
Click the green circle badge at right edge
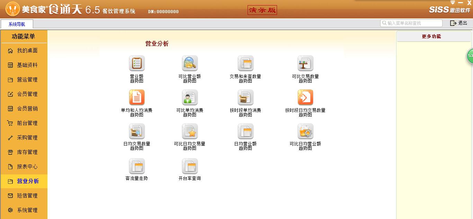[x=470, y=56]
